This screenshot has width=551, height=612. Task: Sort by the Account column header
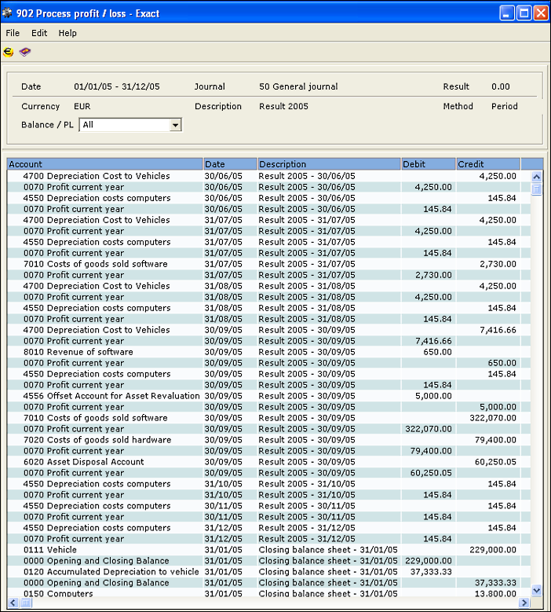coord(105,164)
